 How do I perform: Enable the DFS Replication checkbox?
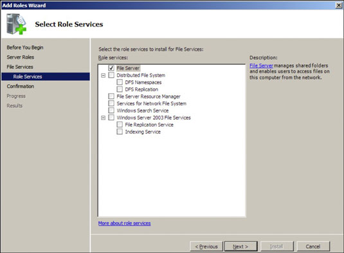pos(120,89)
